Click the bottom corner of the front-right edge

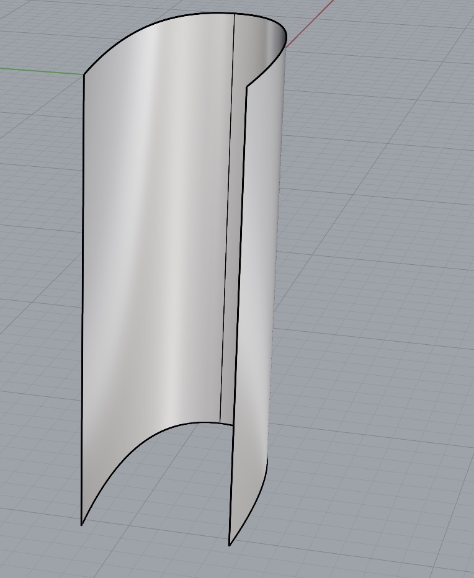(x=230, y=545)
